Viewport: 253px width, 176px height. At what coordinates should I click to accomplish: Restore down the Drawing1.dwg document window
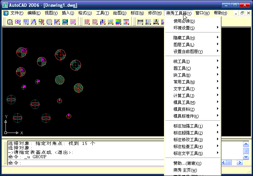coord(242,13)
